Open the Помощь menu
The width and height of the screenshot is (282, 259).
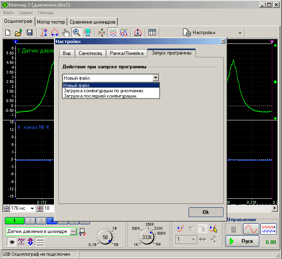[x=46, y=13]
